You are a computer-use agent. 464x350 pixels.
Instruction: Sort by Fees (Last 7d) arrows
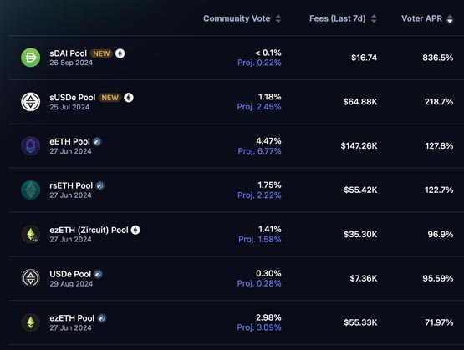coord(374,18)
